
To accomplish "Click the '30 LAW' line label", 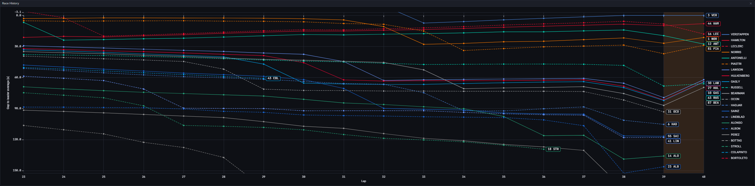I will 713,83.
